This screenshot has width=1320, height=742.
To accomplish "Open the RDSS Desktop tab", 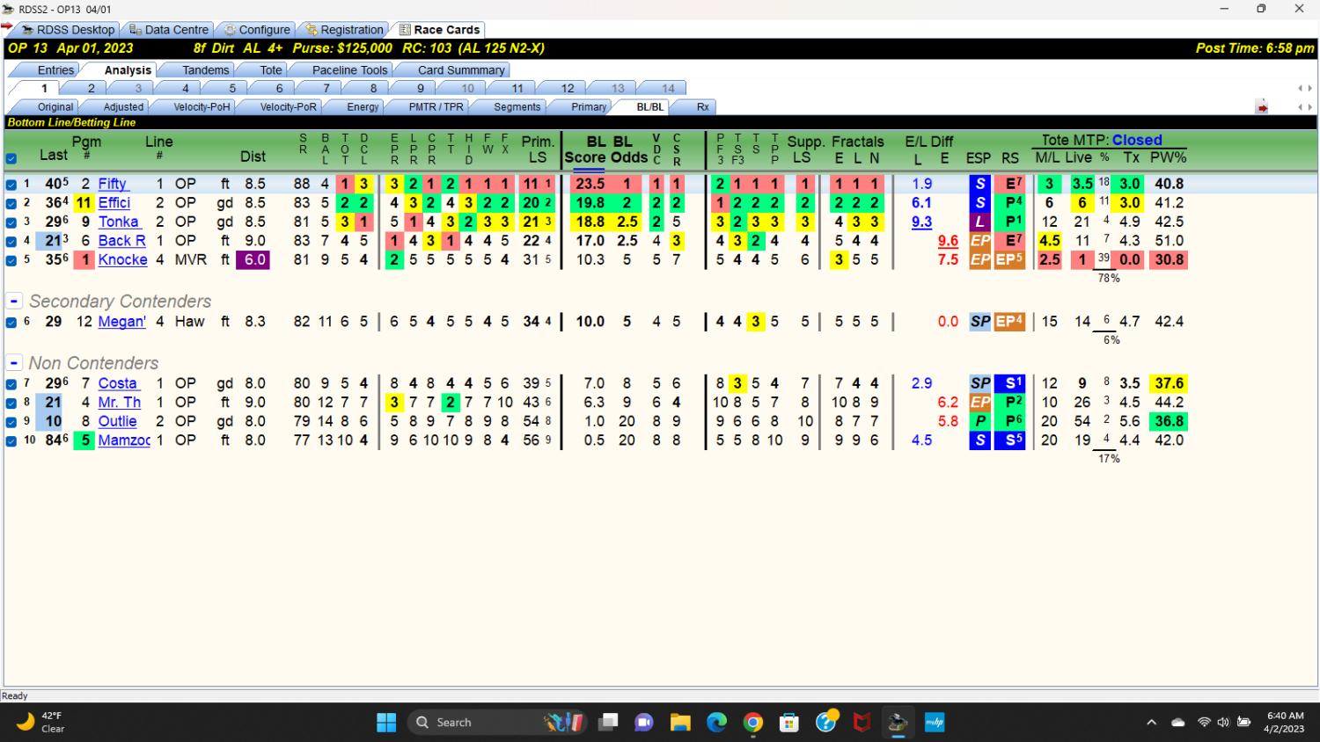I will [69, 30].
